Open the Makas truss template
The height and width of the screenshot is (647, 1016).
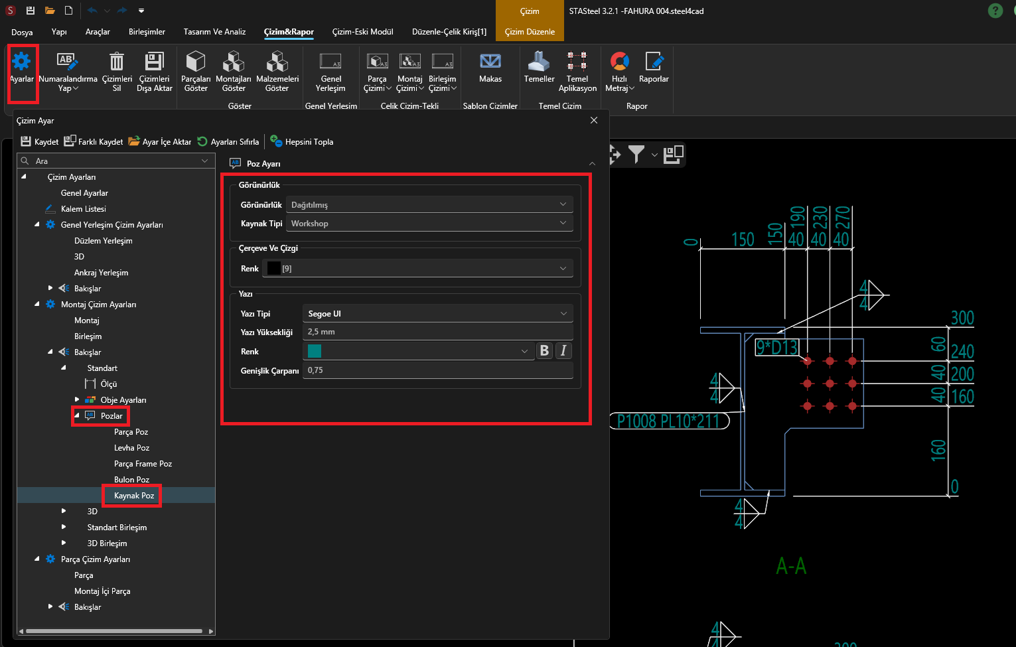[x=490, y=62]
